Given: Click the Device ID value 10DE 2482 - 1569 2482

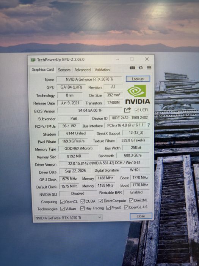Looking at the screenshot, I should pyautogui.click(x=130, y=118).
